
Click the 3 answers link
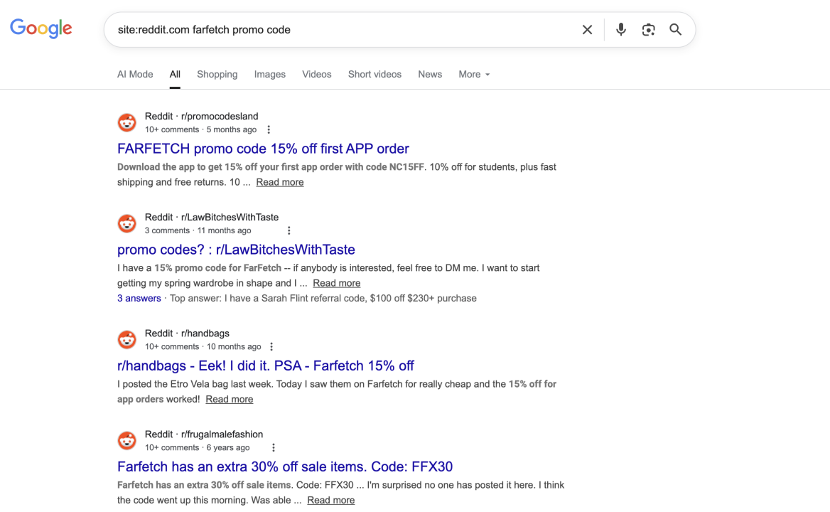coord(139,298)
